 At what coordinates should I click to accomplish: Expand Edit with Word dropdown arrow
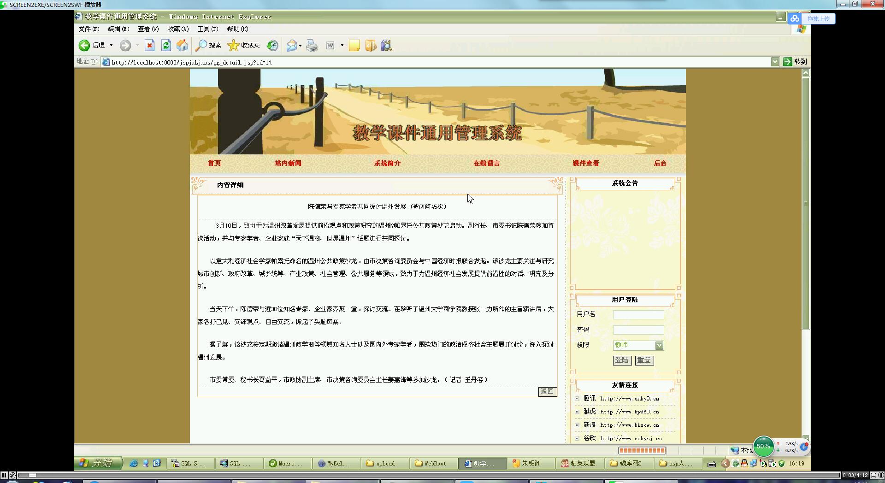(342, 45)
